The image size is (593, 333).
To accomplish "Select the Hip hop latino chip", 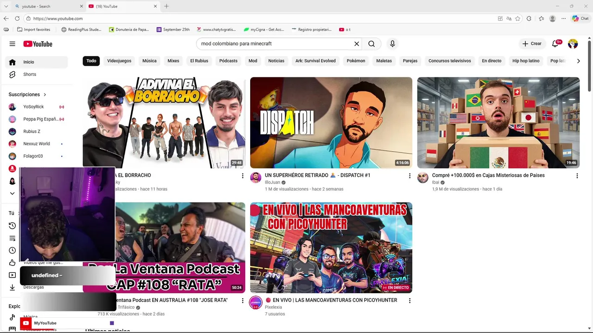I will point(526,61).
